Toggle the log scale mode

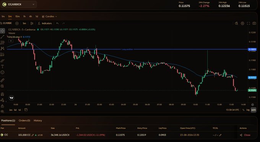(248, 110)
